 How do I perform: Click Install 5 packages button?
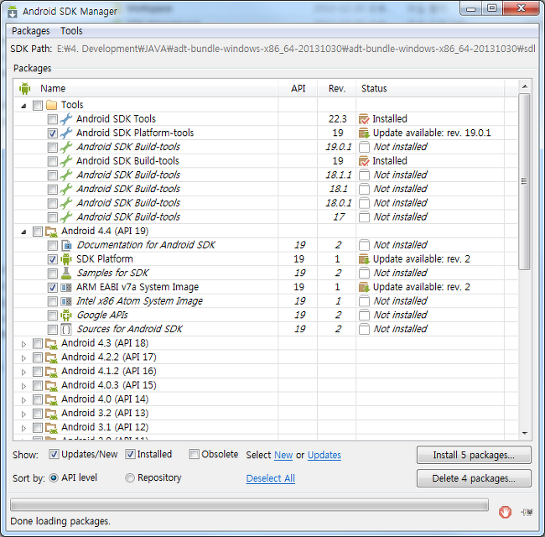474,455
